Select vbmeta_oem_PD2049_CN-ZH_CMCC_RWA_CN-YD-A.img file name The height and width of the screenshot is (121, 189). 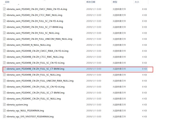(37, 9)
